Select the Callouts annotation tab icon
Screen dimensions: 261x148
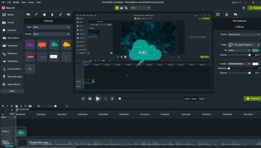tap(28, 14)
